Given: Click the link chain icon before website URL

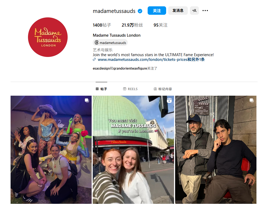Looking at the screenshot, I should pyautogui.click(x=94, y=59).
